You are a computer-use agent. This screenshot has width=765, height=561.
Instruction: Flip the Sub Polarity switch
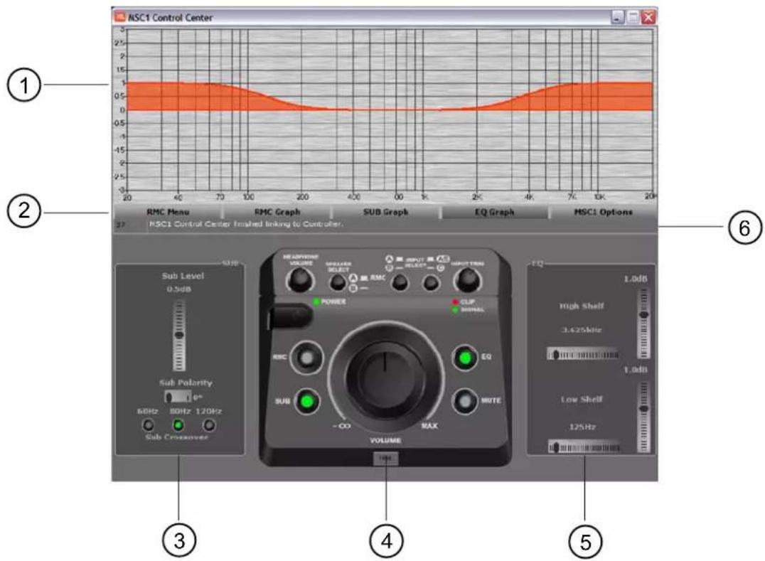pyautogui.click(x=178, y=397)
